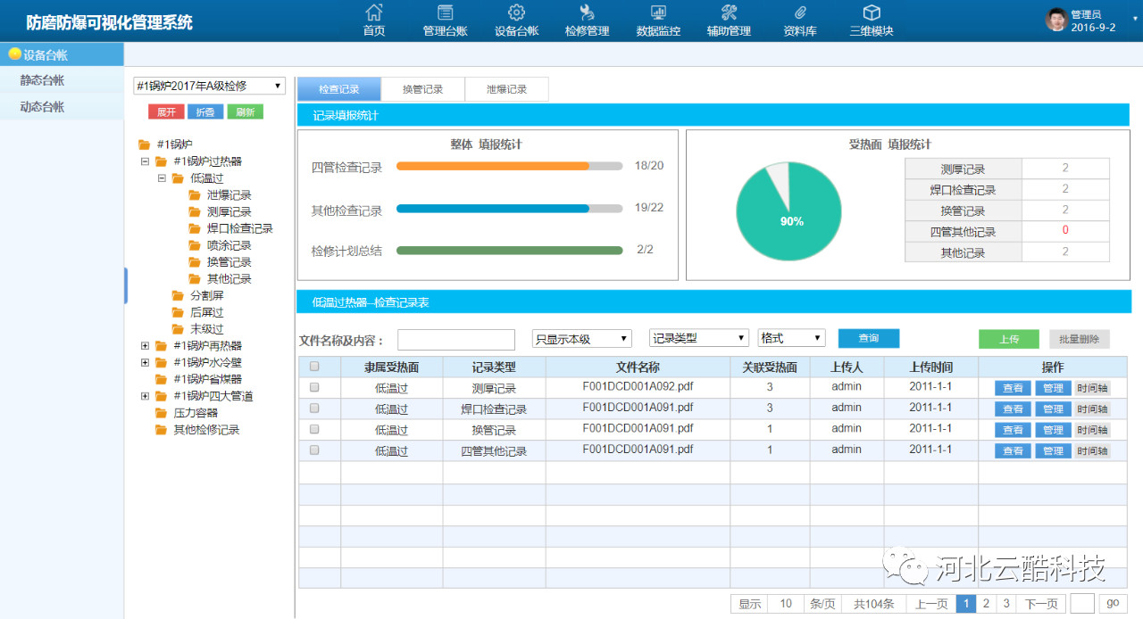This screenshot has height=619, width=1143.
Task: Tick the checkbox for F001DCD001A092.pdf row
Action: point(314,388)
